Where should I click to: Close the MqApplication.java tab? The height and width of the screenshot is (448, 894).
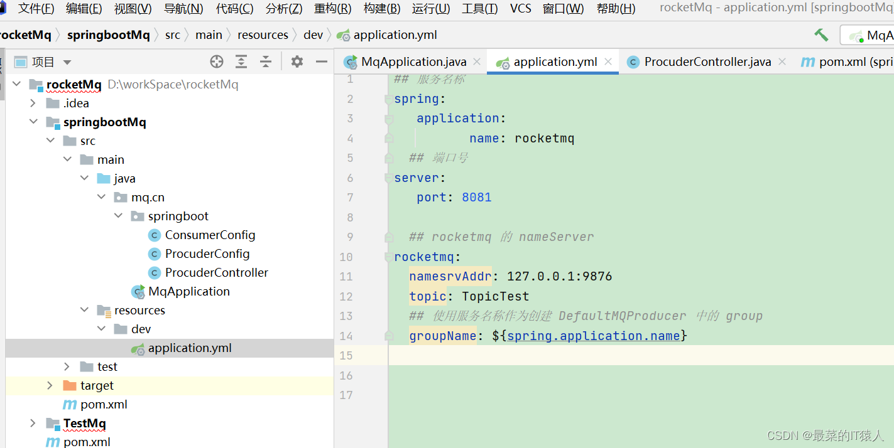[x=477, y=61]
